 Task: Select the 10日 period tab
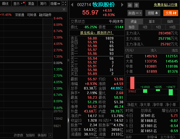click(x=172, y=27)
